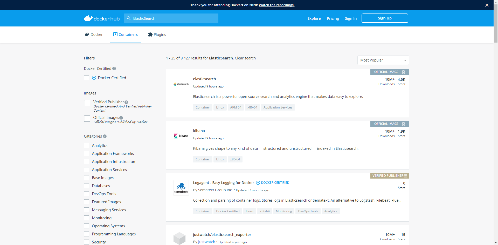The image size is (498, 245).
Task: Tick the Base Images checkbox
Action: coord(87,178)
